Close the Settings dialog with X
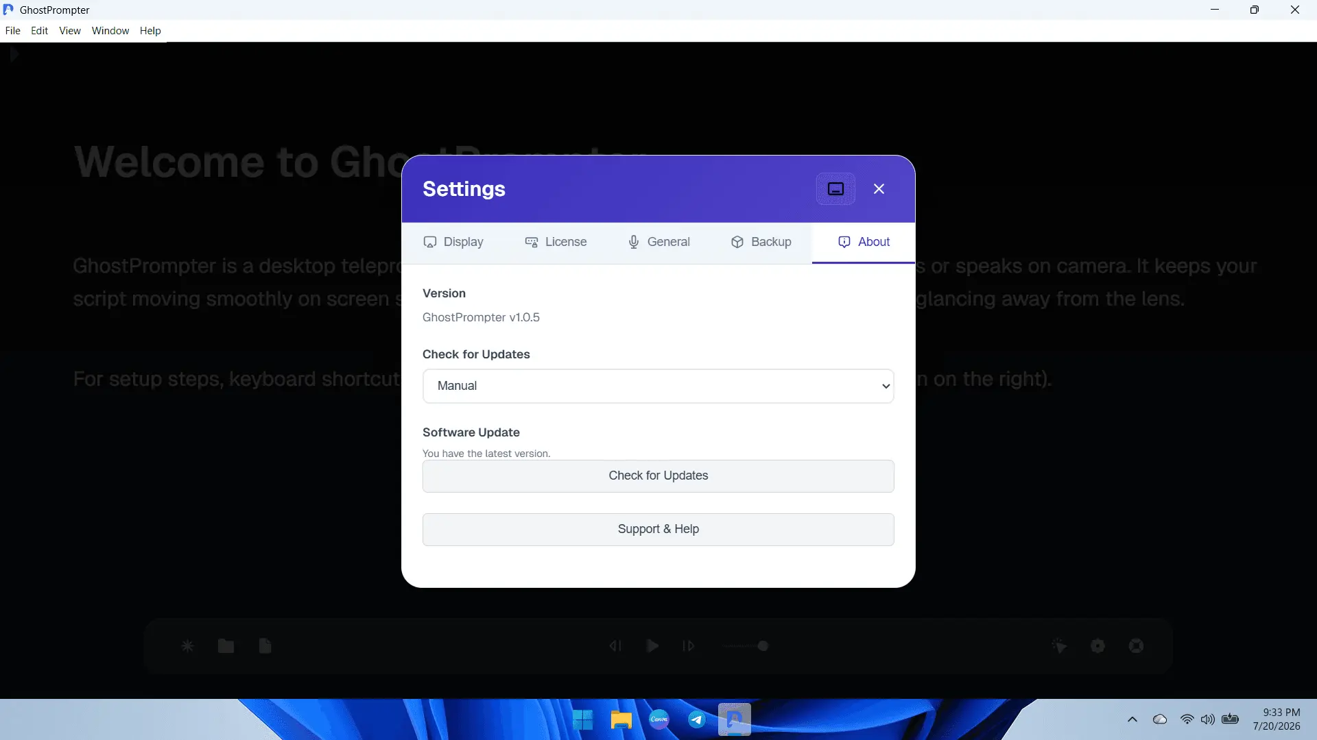Viewport: 1317px width, 740px height. (x=879, y=189)
